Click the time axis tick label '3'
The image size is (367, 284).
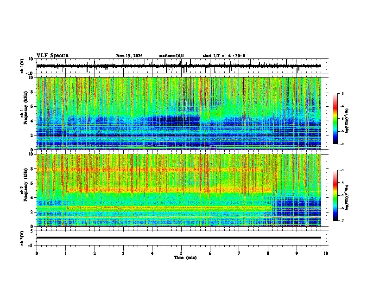click(x=123, y=253)
